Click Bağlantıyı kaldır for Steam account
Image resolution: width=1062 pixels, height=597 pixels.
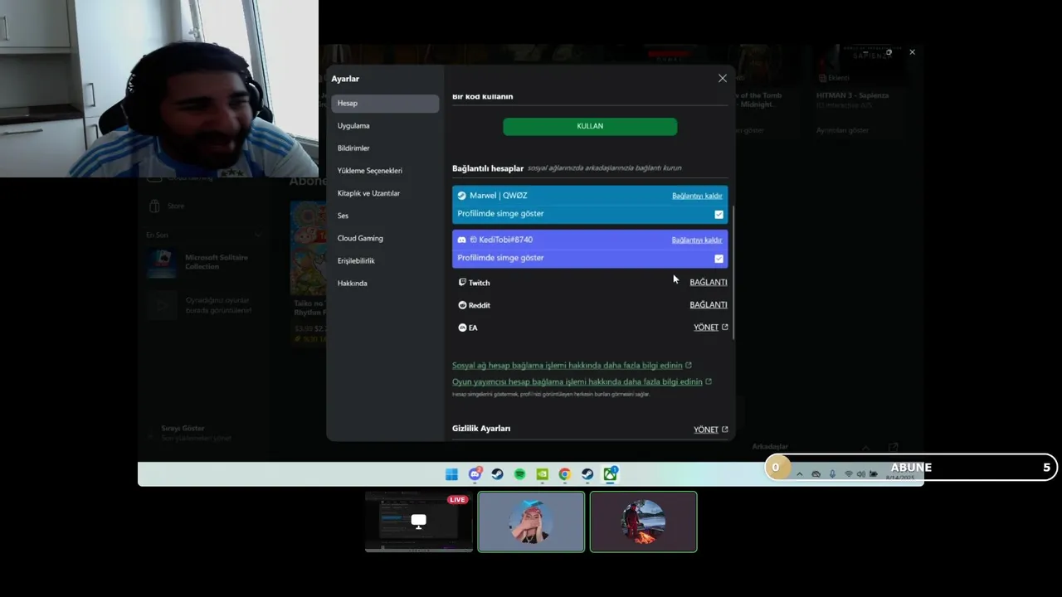point(697,196)
